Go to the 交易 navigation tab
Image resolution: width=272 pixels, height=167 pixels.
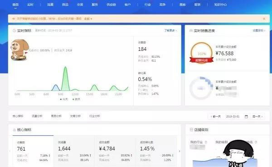(x=80, y=5)
